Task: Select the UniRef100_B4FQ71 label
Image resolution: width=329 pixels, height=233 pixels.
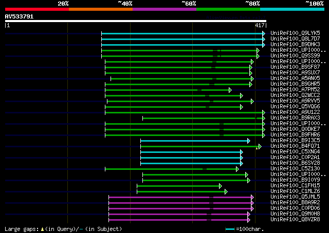Action: pos(295,146)
